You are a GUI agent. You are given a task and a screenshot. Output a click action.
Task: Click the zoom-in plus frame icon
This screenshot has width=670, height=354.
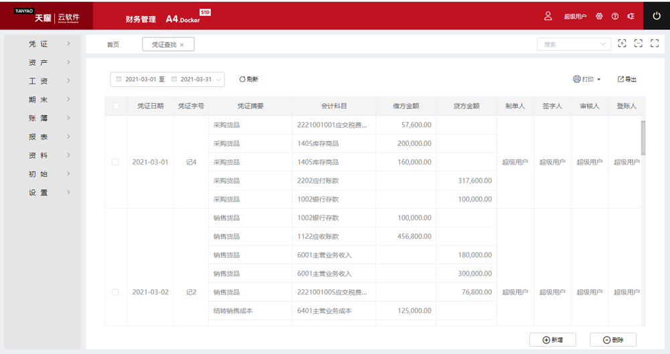622,43
